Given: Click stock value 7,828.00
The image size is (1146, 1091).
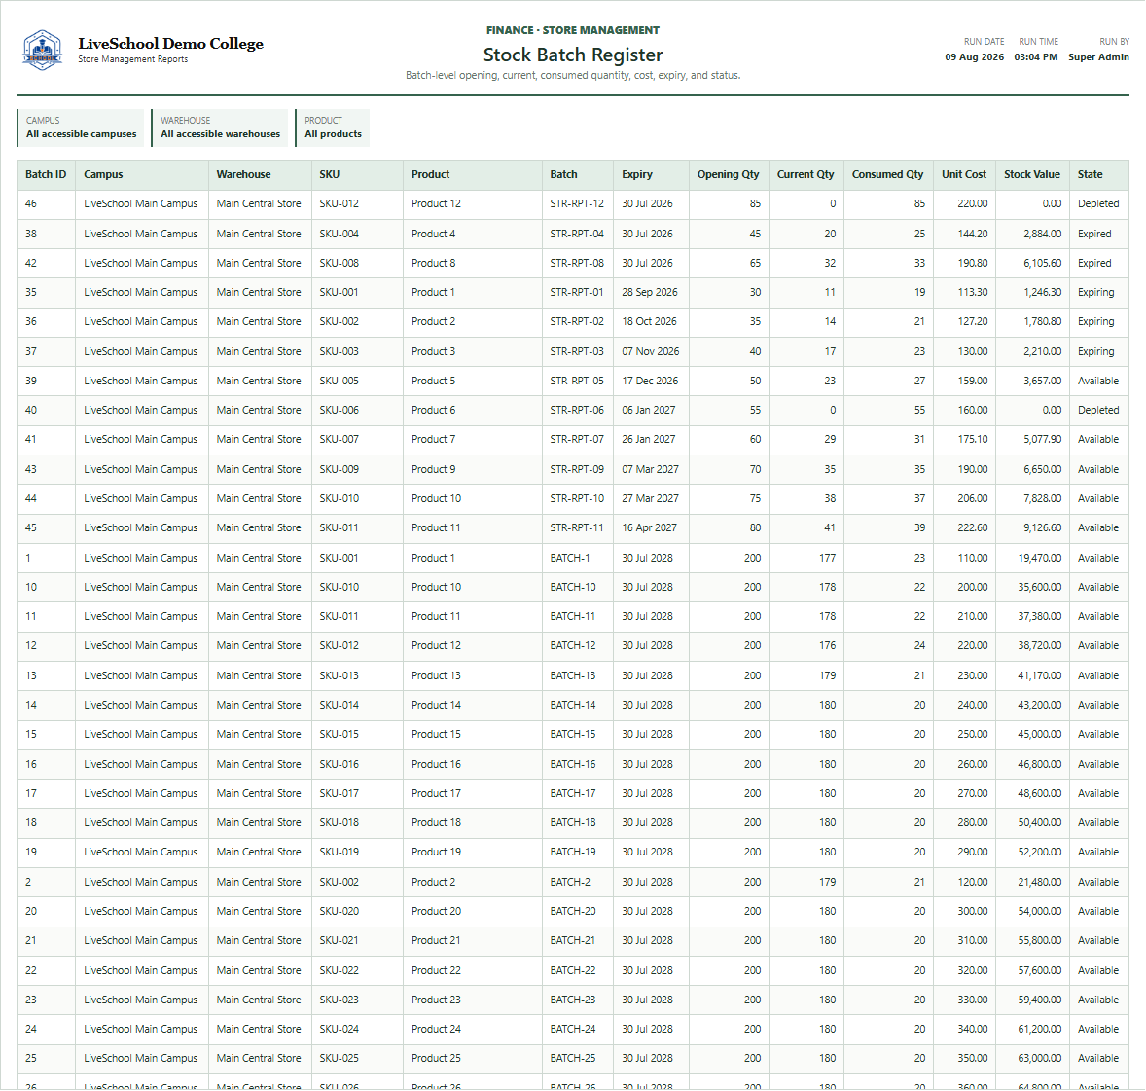Looking at the screenshot, I should click(x=1042, y=498).
